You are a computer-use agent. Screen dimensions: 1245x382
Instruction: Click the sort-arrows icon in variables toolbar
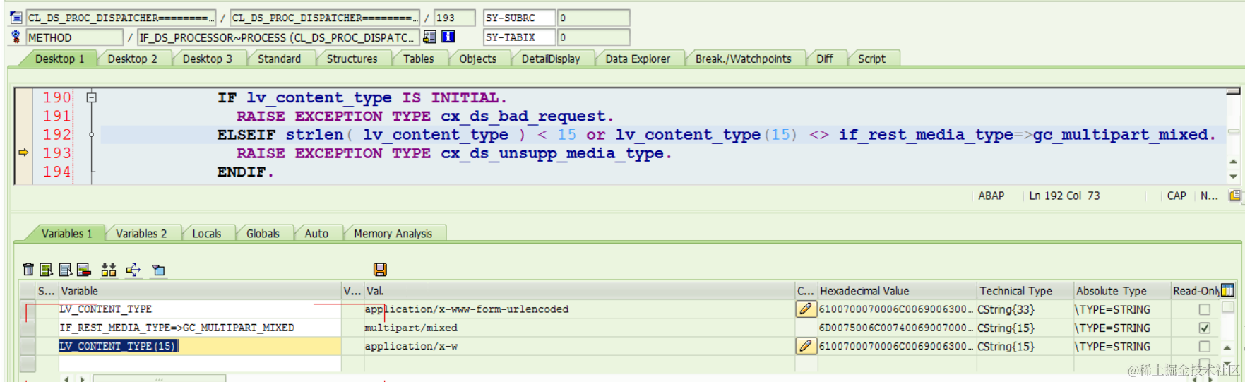[x=109, y=270]
